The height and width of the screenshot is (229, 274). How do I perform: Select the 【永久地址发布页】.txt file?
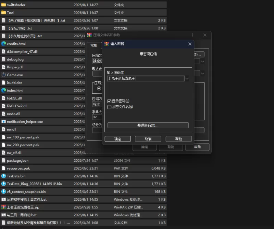24,36
